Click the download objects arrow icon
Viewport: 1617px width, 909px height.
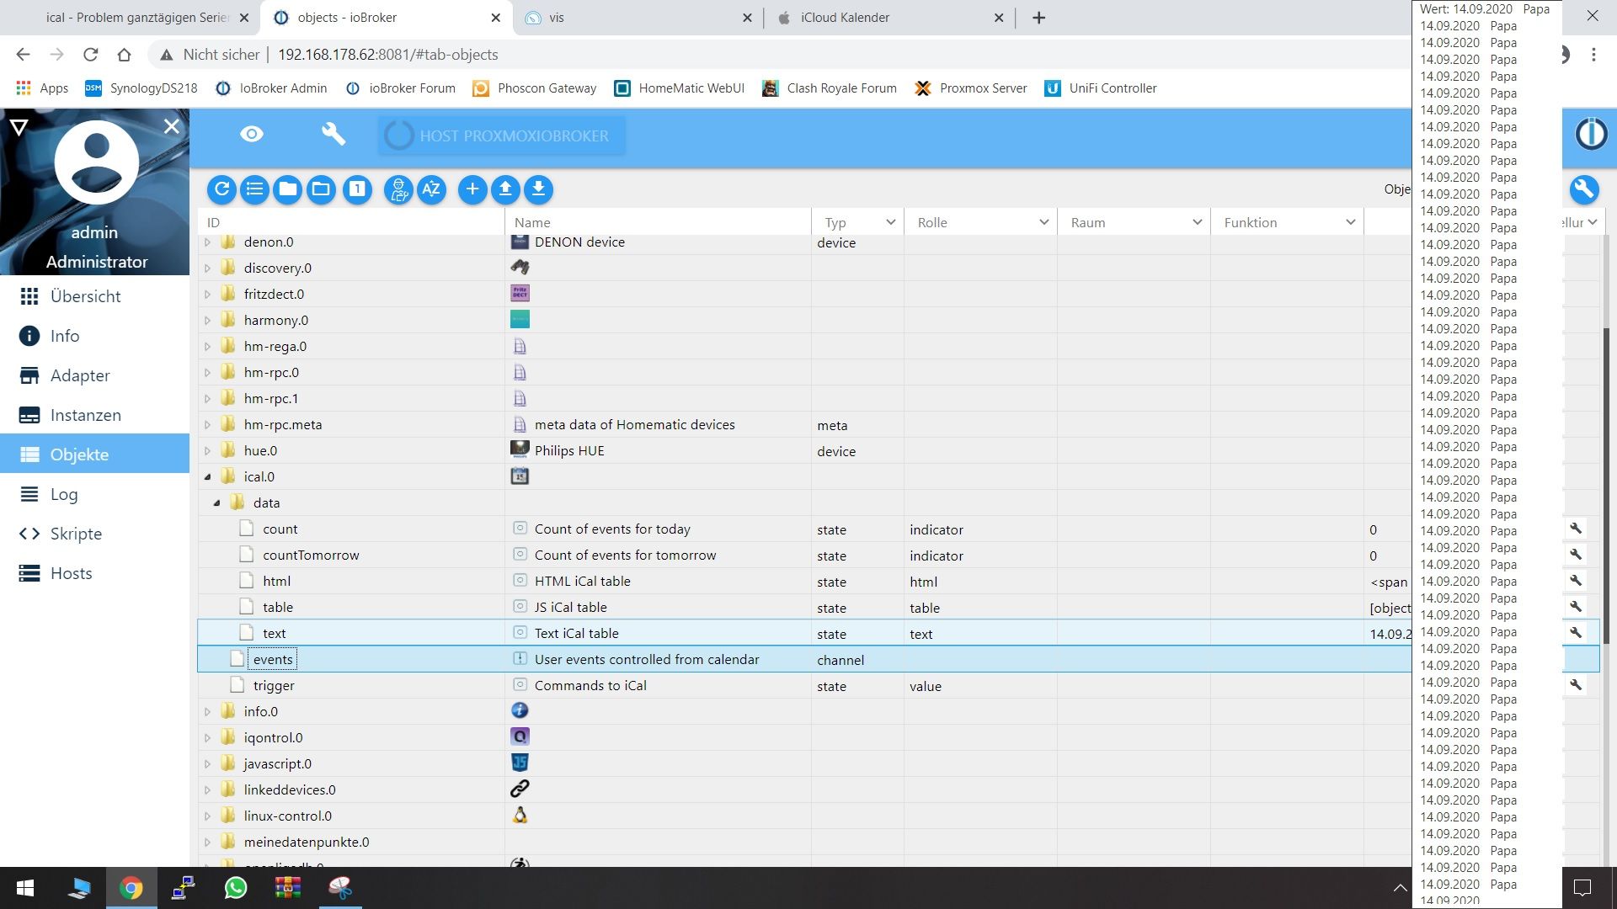tap(538, 189)
